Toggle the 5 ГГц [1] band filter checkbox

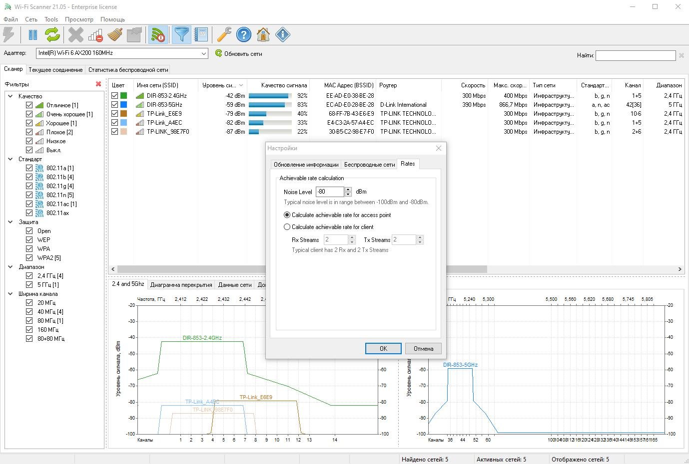coord(29,285)
